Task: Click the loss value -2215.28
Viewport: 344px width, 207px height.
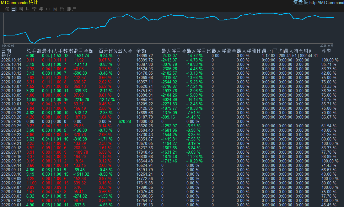Action: pyautogui.click(x=81, y=99)
